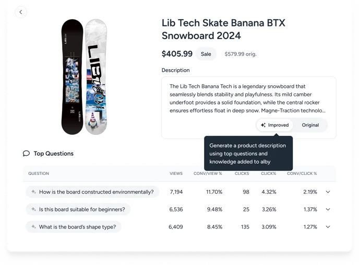The image size is (359, 265).
Task: Click the Top Questions speech bubble icon
Action: (26, 154)
